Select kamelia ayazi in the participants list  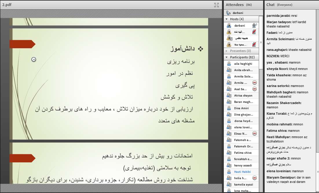click(x=243, y=184)
